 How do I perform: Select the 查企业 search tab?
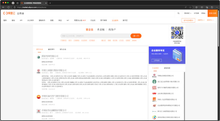pyautogui.click(x=90, y=29)
